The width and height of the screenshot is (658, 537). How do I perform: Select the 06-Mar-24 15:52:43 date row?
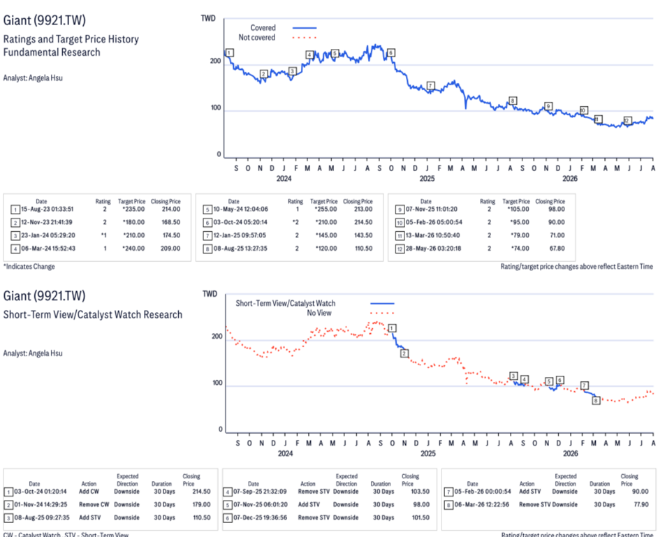[48, 249]
